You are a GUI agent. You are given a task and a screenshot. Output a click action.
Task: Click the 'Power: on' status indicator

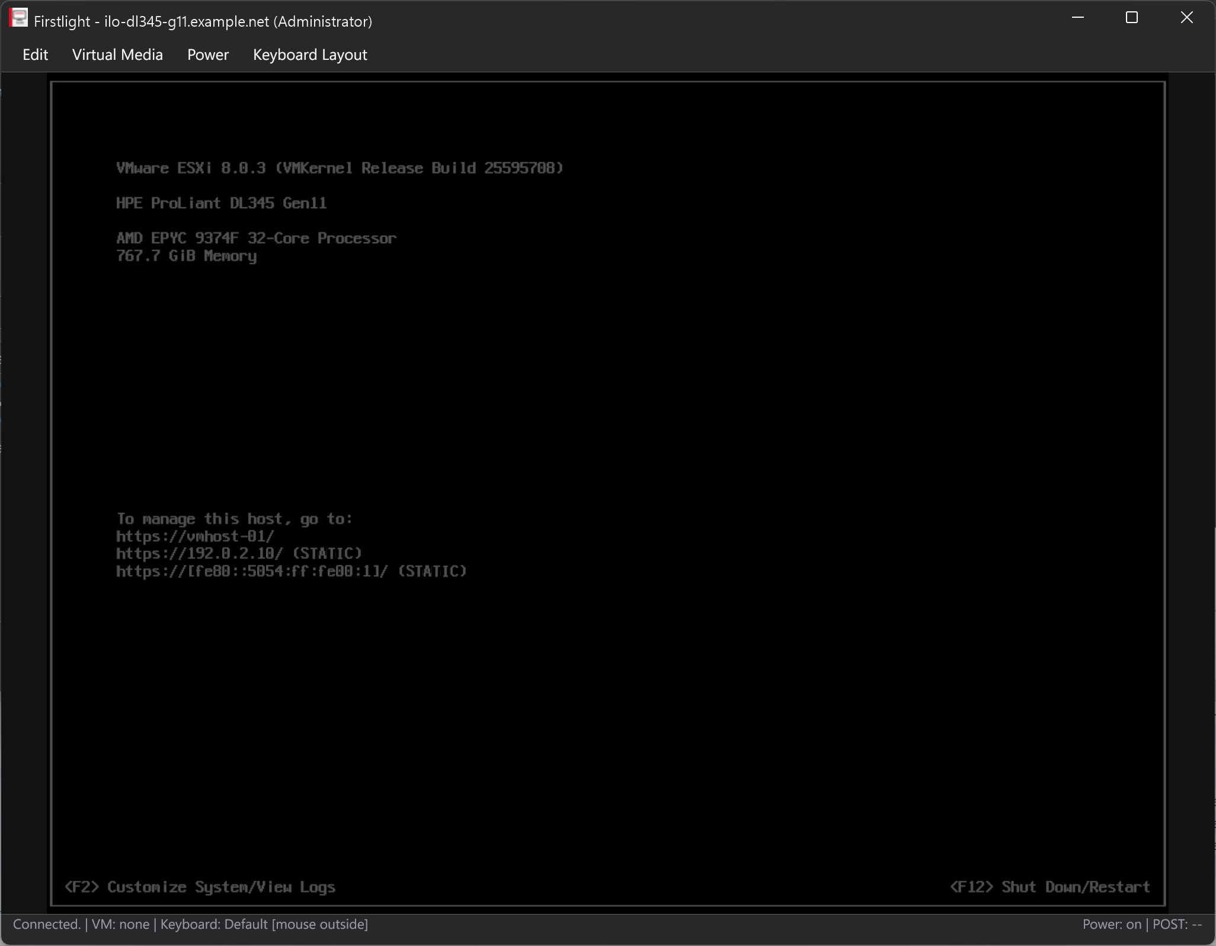[1112, 924]
